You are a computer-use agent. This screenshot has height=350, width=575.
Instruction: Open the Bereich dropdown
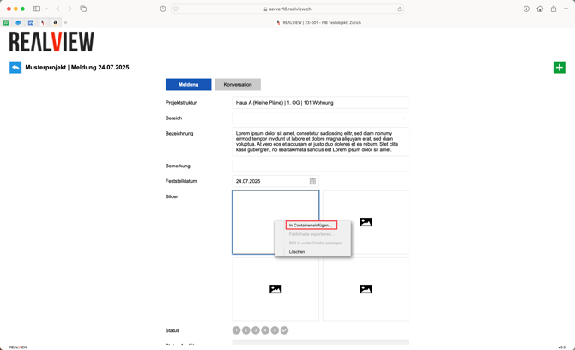320,118
